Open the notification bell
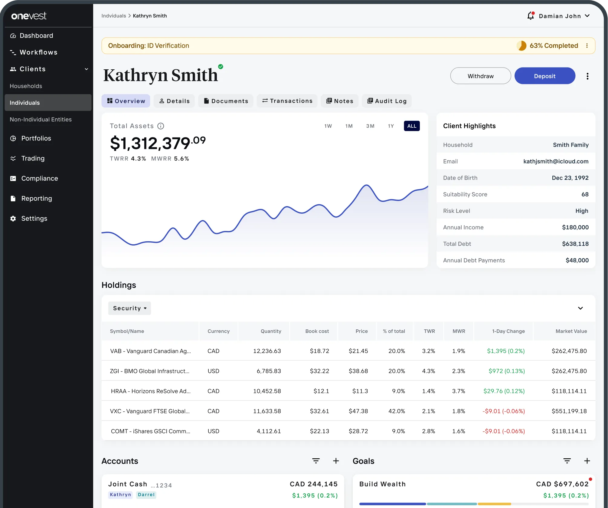The image size is (608, 508). 531,16
